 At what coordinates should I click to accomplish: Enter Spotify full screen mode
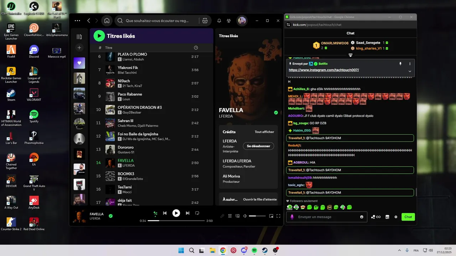coord(279,216)
